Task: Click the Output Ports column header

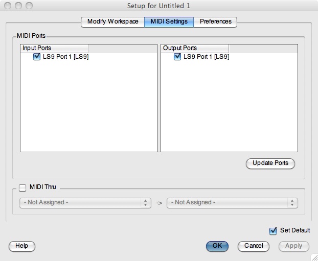Action: click(194, 48)
